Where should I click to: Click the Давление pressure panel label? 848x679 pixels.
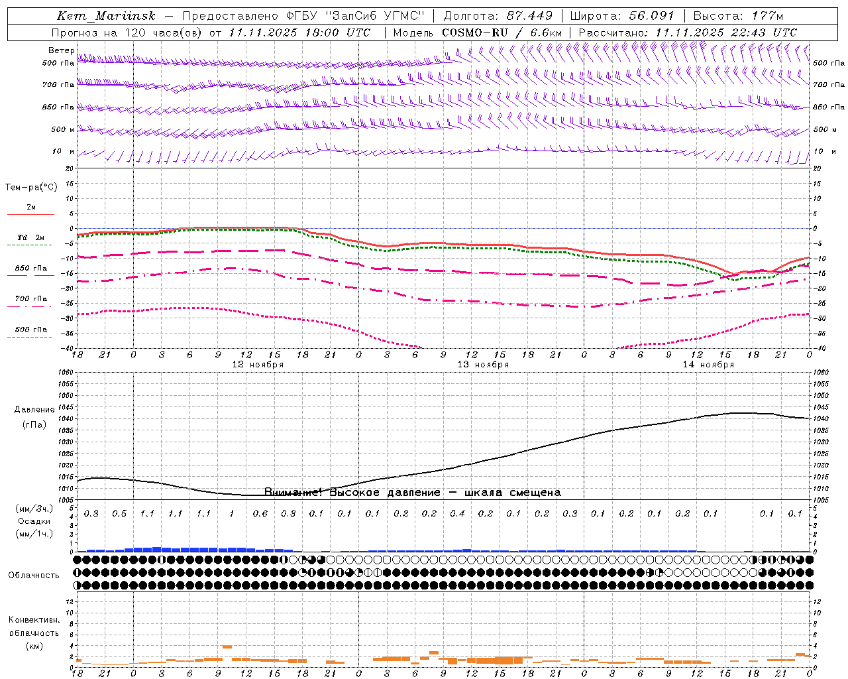pyautogui.click(x=34, y=410)
